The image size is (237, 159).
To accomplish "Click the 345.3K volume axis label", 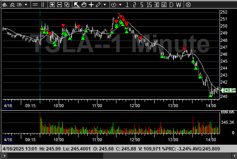I will 228,122.
